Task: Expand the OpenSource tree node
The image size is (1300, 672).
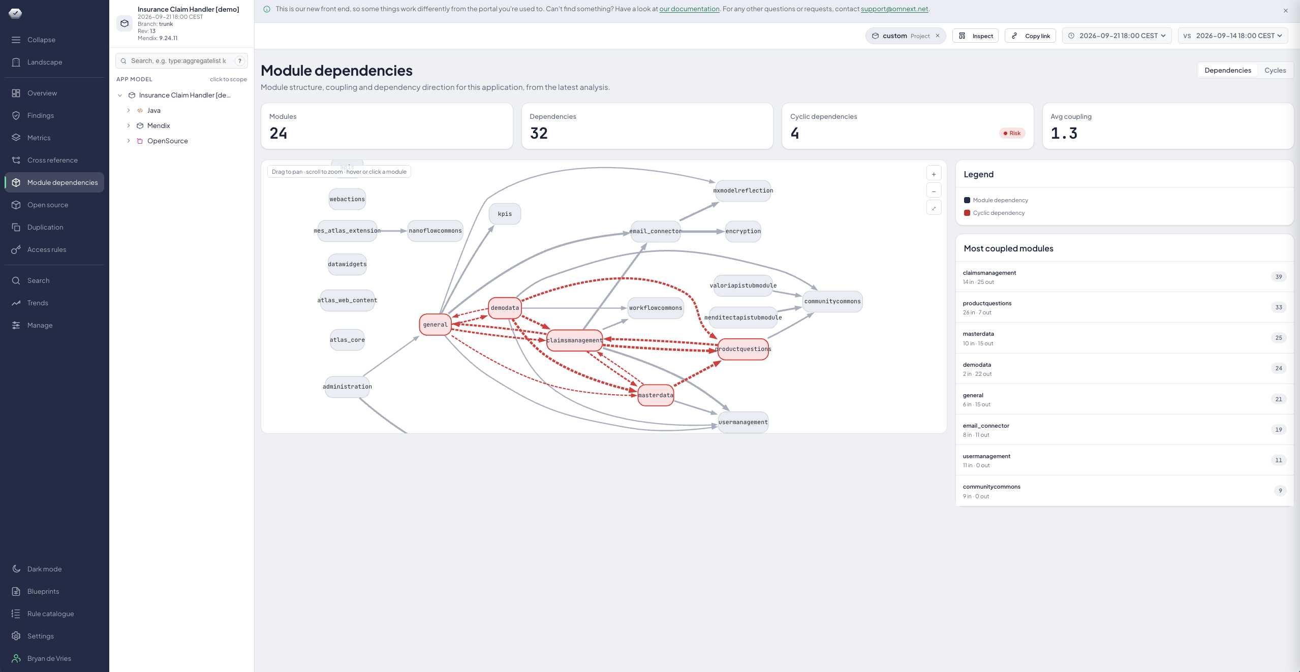Action: (129, 141)
